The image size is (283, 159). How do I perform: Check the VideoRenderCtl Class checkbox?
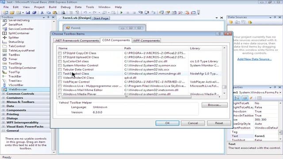(60, 78)
